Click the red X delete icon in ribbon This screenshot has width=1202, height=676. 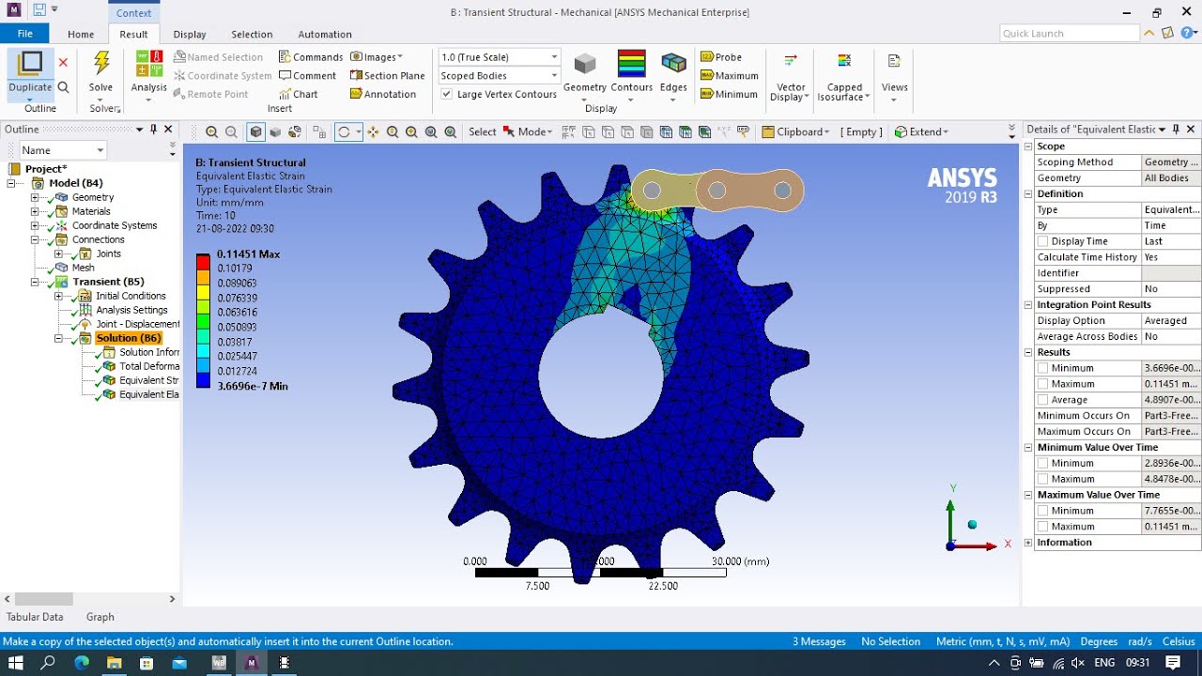63,63
